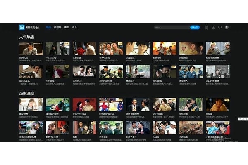The image size is (248, 165).
Task: Open the VIP crown icon in the header
Action: 207,27
